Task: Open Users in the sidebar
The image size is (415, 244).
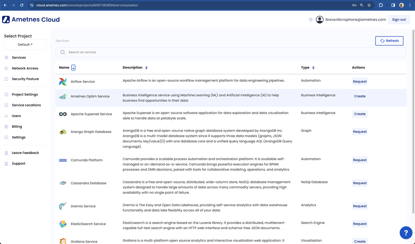Action: click(16, 116)
